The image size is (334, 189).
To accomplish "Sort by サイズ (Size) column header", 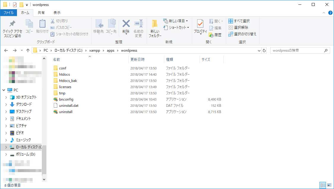I will (x=206, y=60).
